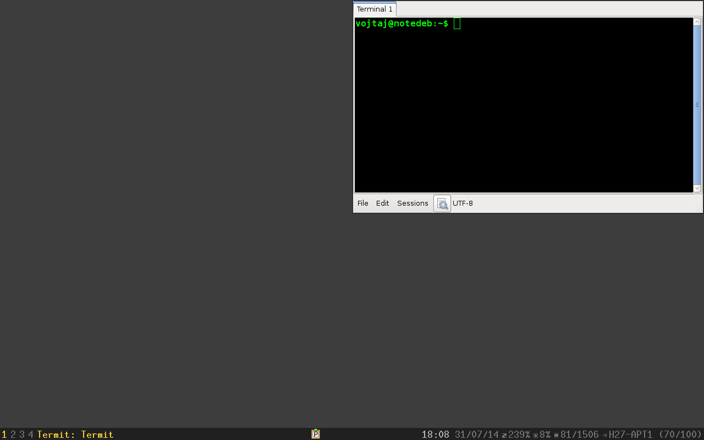Viewport: 704px width, 440px height.
Task: Open the File menu
Action: pyautogui.click(x=363, y=204)
